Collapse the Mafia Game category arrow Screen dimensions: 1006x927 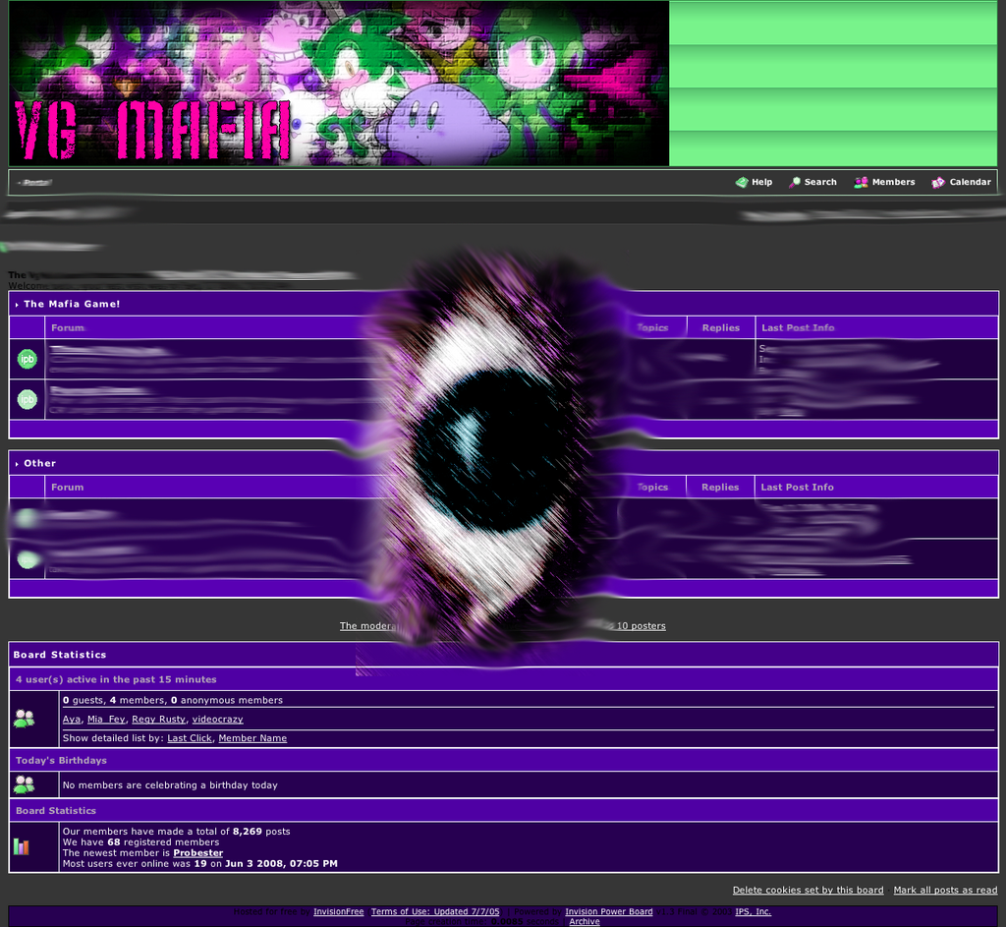pyautogui.click(x=17, y=305)
